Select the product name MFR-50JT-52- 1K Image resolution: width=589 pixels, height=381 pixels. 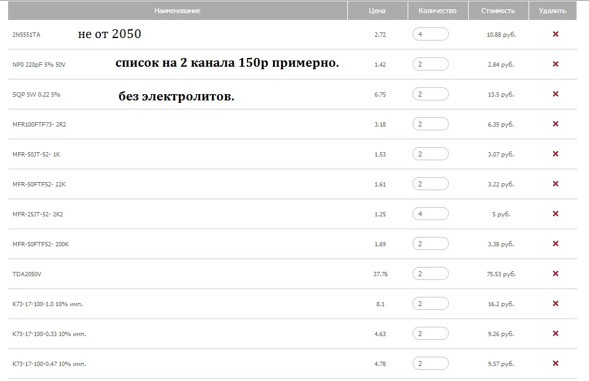(x=36, y=155)
